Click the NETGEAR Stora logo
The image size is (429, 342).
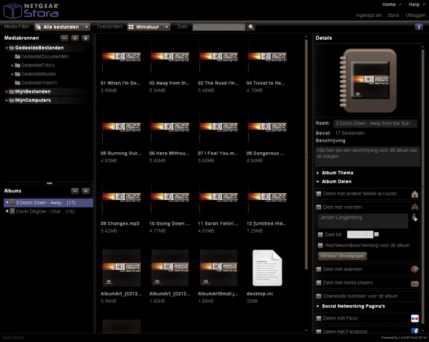pos(31,11)
